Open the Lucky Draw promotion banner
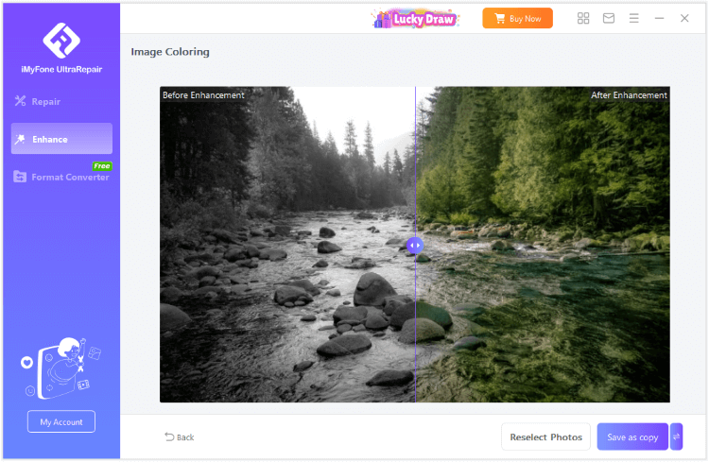Image resolution: width=709 pixels, height=462 pixels. click(415, 19)
